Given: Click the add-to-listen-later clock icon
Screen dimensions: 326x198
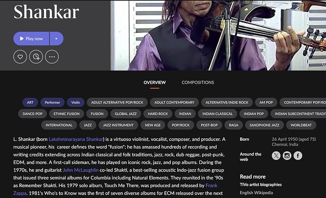Looking at the screenshot, I should tap(36, 57).
